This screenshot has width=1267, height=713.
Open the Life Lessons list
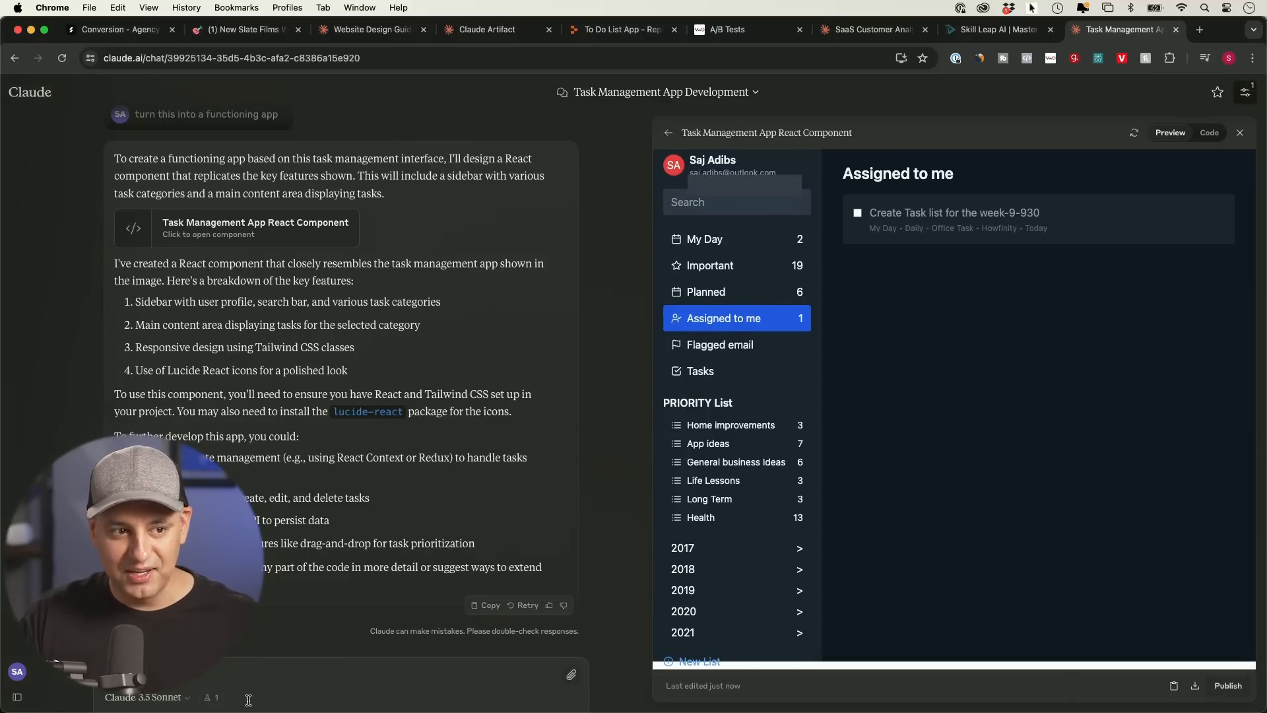click(736, 481)
